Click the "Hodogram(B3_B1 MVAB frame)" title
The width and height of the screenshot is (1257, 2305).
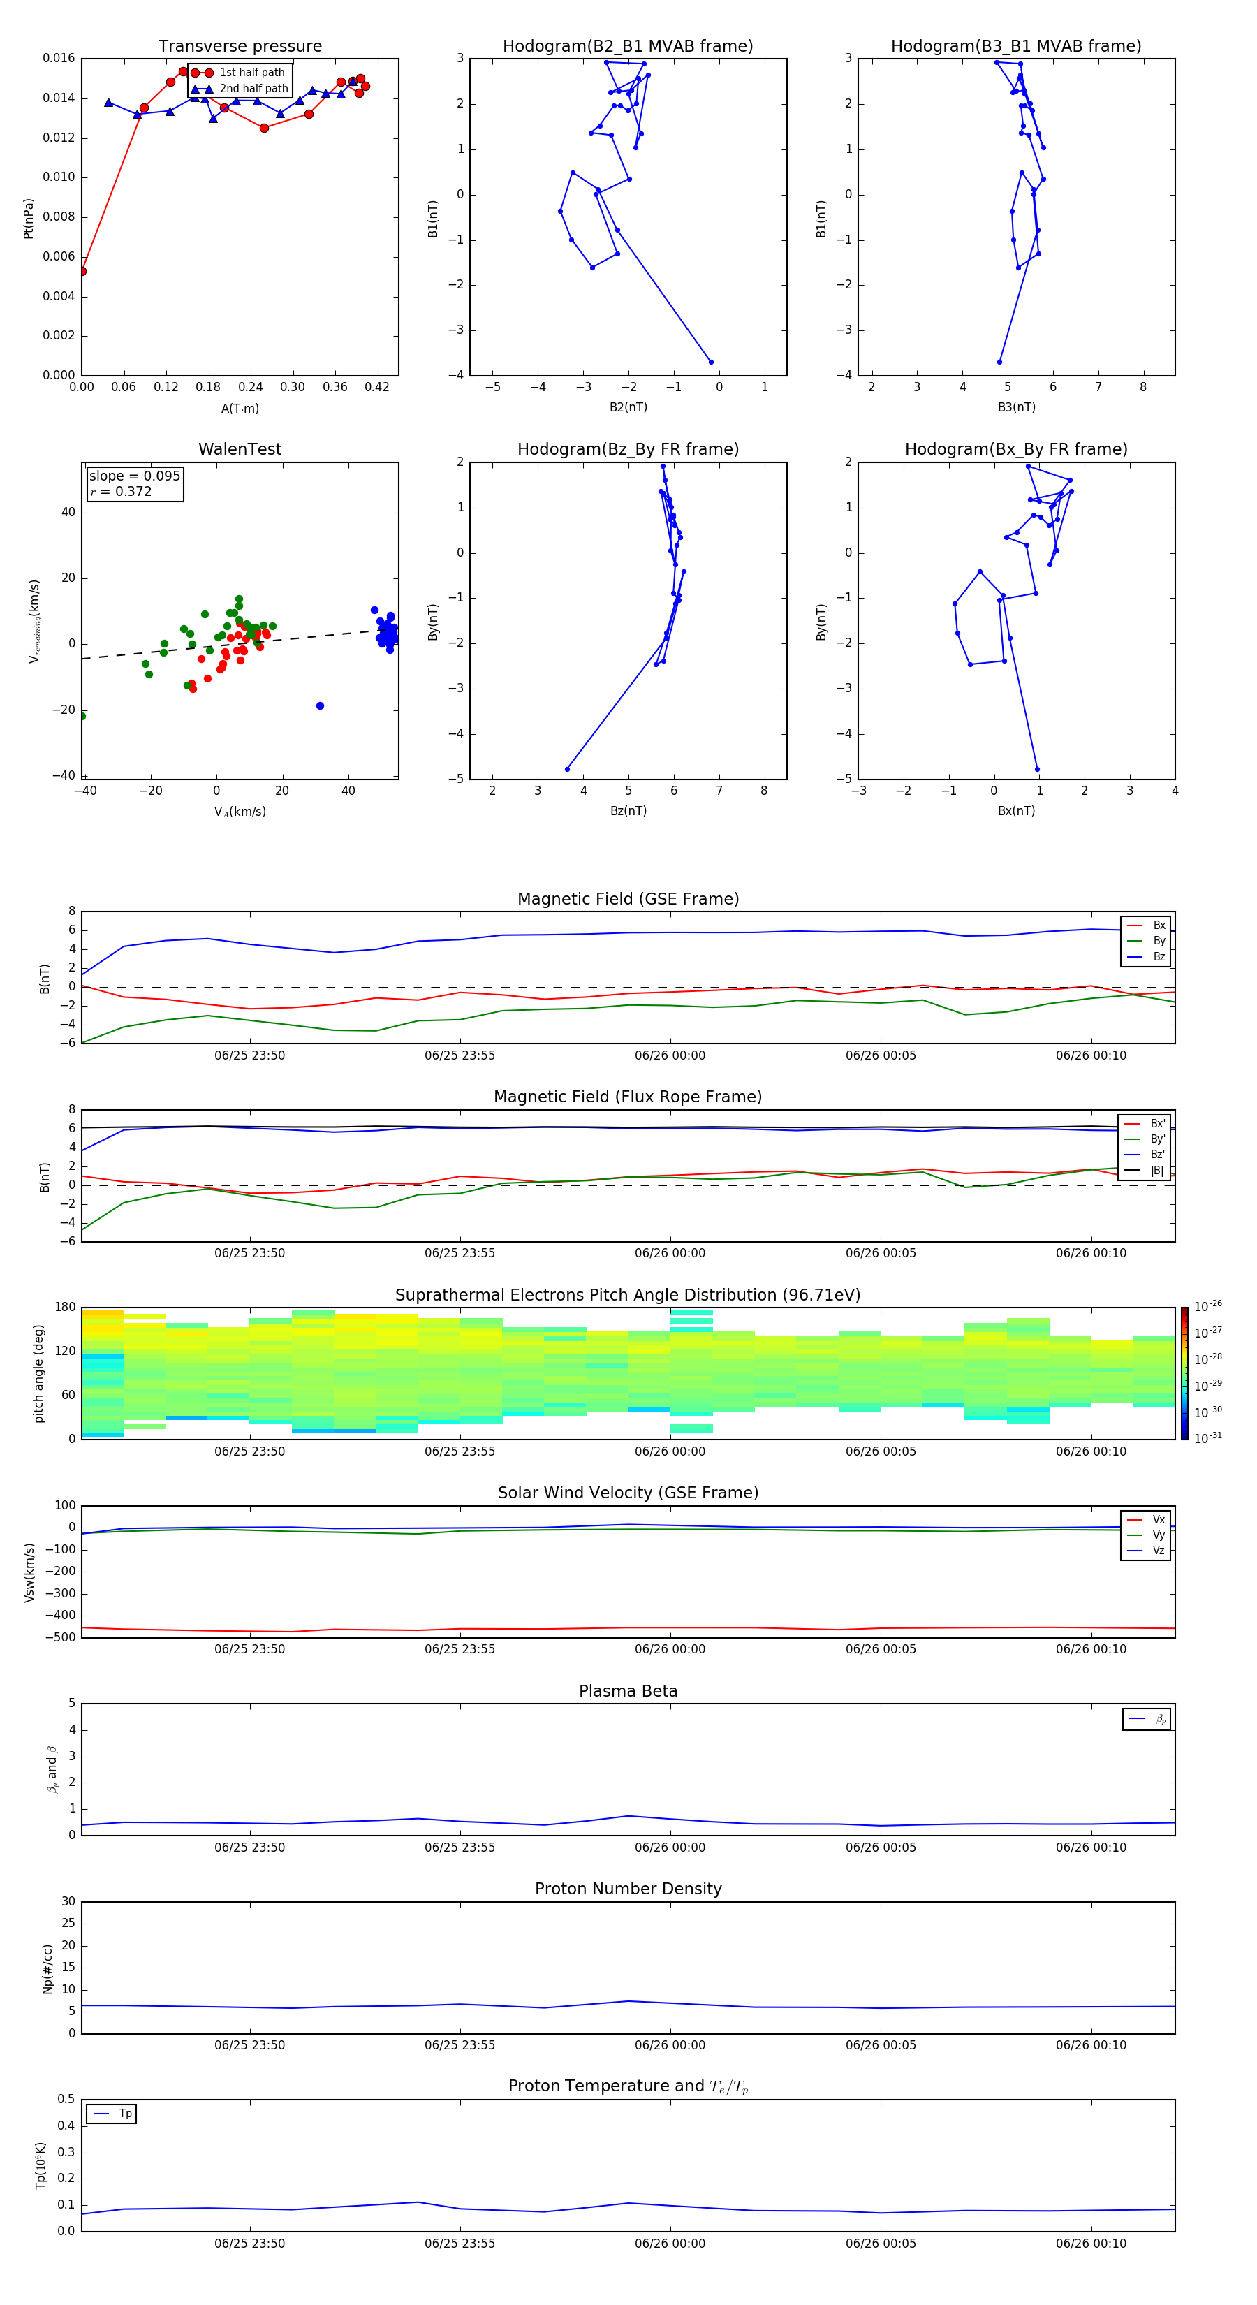pyautogui.click(x=1016, y=47)
